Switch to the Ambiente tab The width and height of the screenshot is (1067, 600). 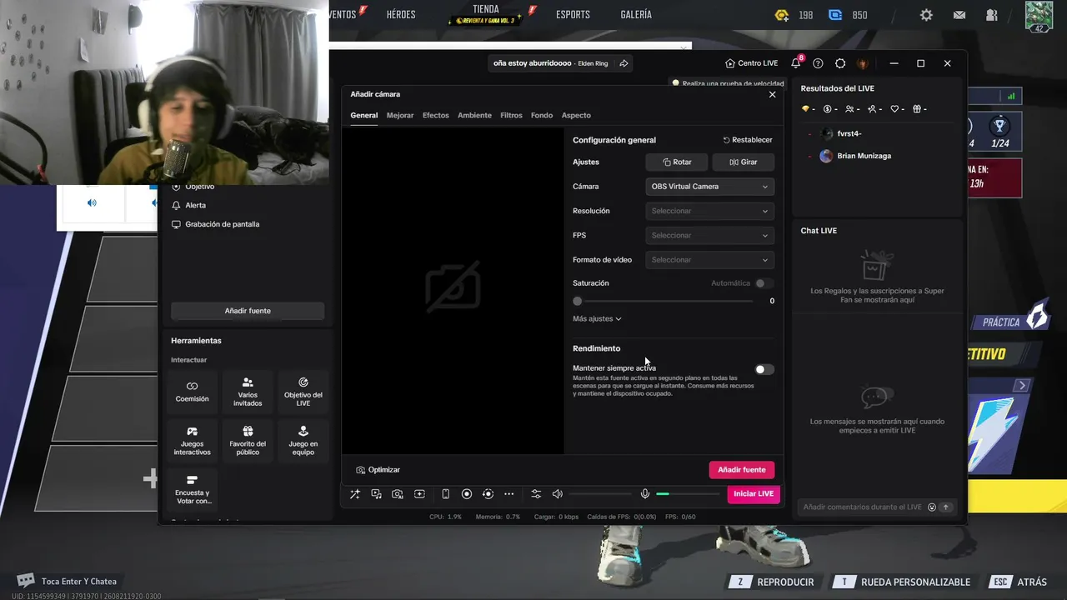tap(474, 115)
